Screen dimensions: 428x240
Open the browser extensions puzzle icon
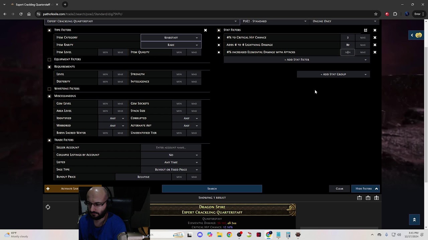click(x=395, y=14)
